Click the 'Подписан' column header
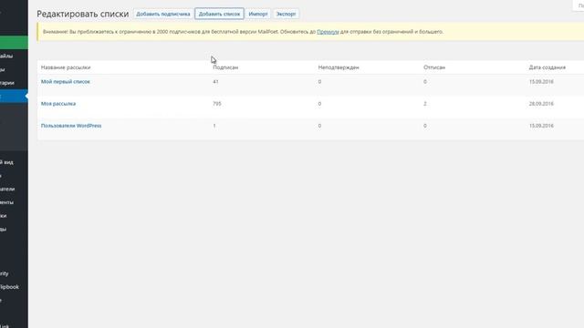 [x=225, y=67]
